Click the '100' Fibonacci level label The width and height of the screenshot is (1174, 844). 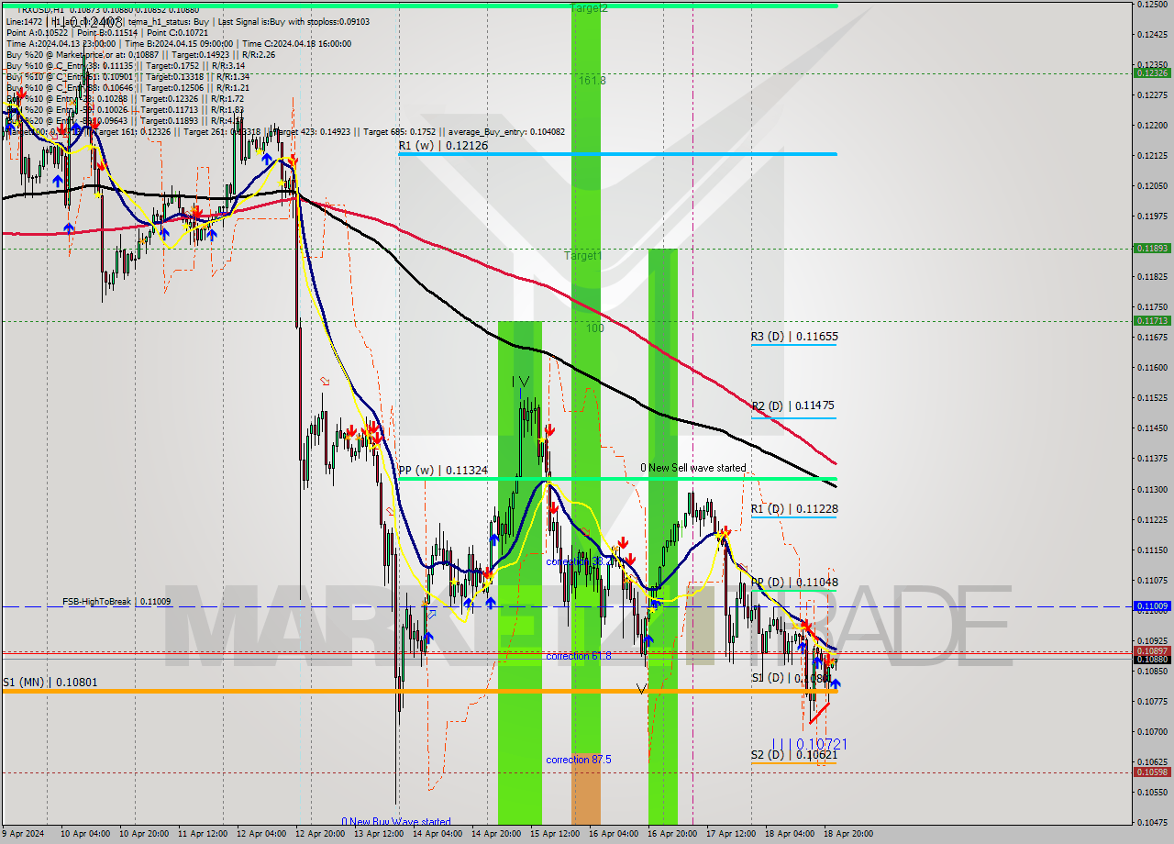(x=595, y=328)
